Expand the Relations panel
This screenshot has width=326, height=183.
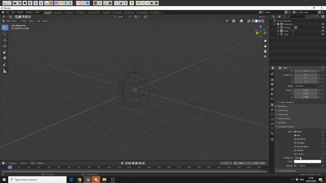pos(282,106)
